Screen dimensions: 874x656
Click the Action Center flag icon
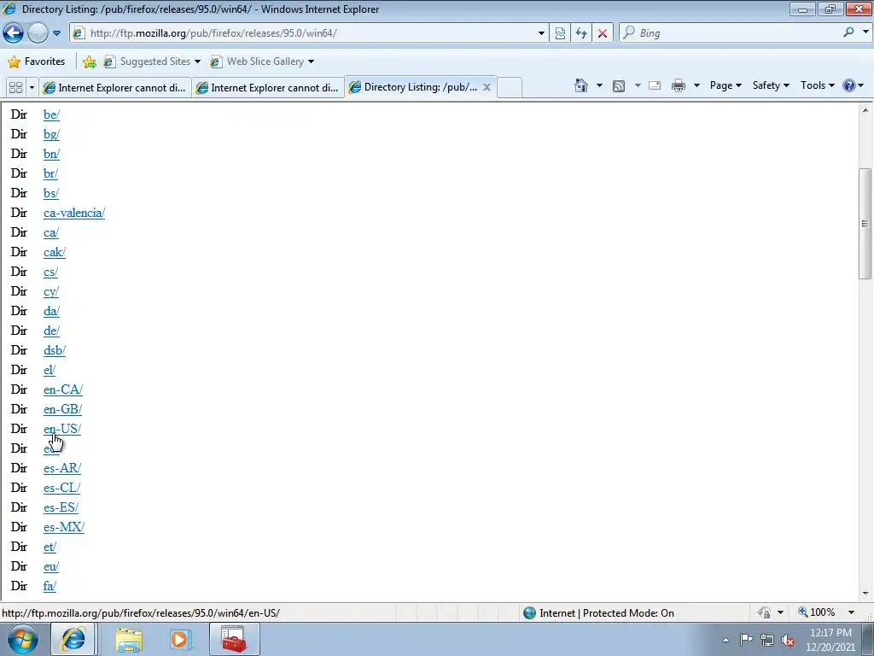point(746,640)
